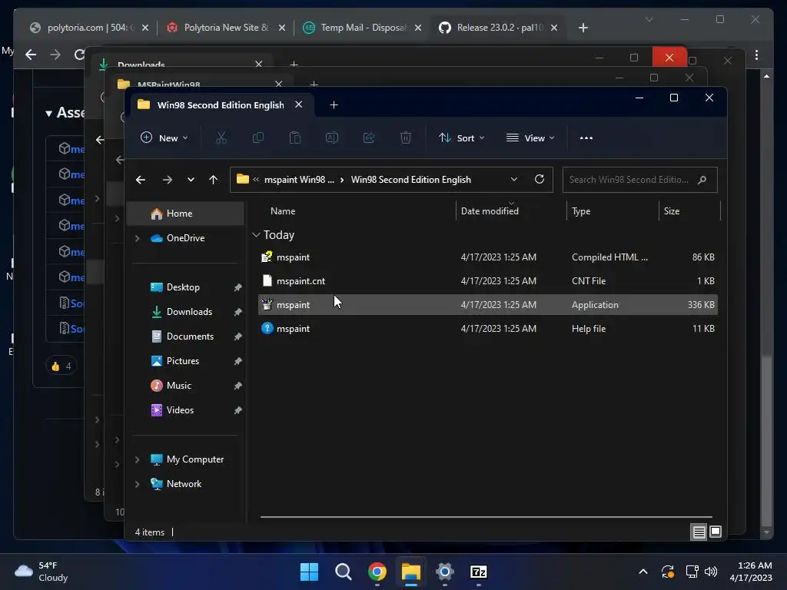Image resolution: width=787 pixels, height=590 pixels.
Task: Select Home in navigation pane
Action: point(186,214)
